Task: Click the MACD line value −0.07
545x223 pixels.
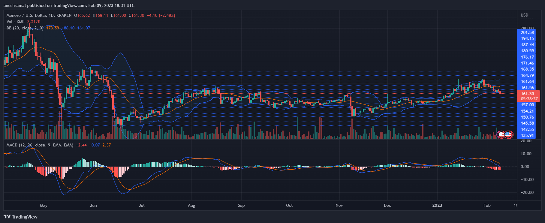Action: click(x=95, y=145)
